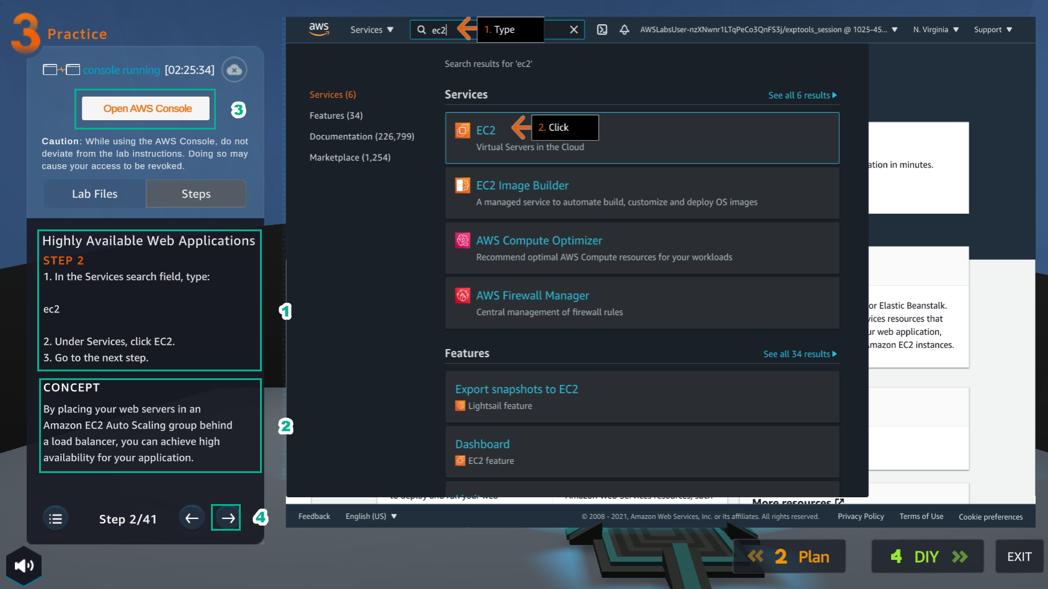Click the Firewall Manager red icon
The image size is (1048, 589).
(x=462, y=296)
